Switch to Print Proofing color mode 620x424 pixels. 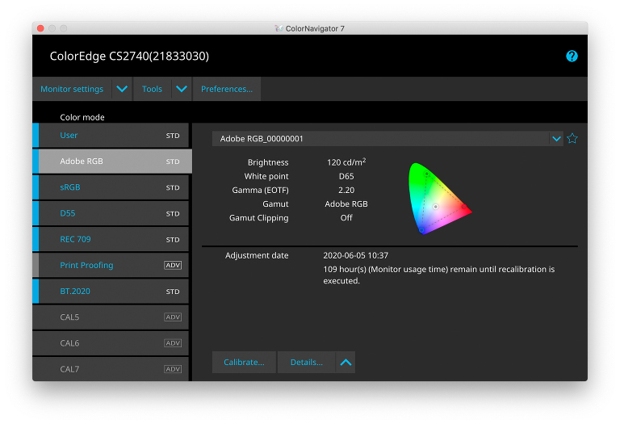(x=111, y=265)
